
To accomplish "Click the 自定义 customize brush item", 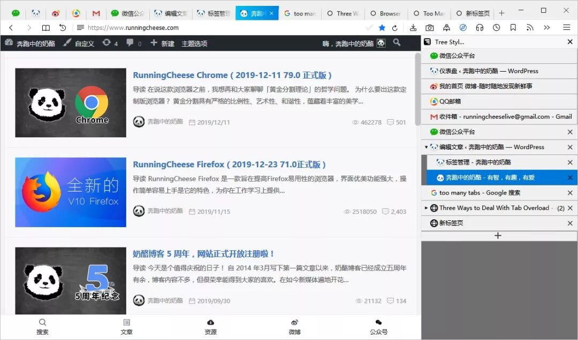I will 79,43.
